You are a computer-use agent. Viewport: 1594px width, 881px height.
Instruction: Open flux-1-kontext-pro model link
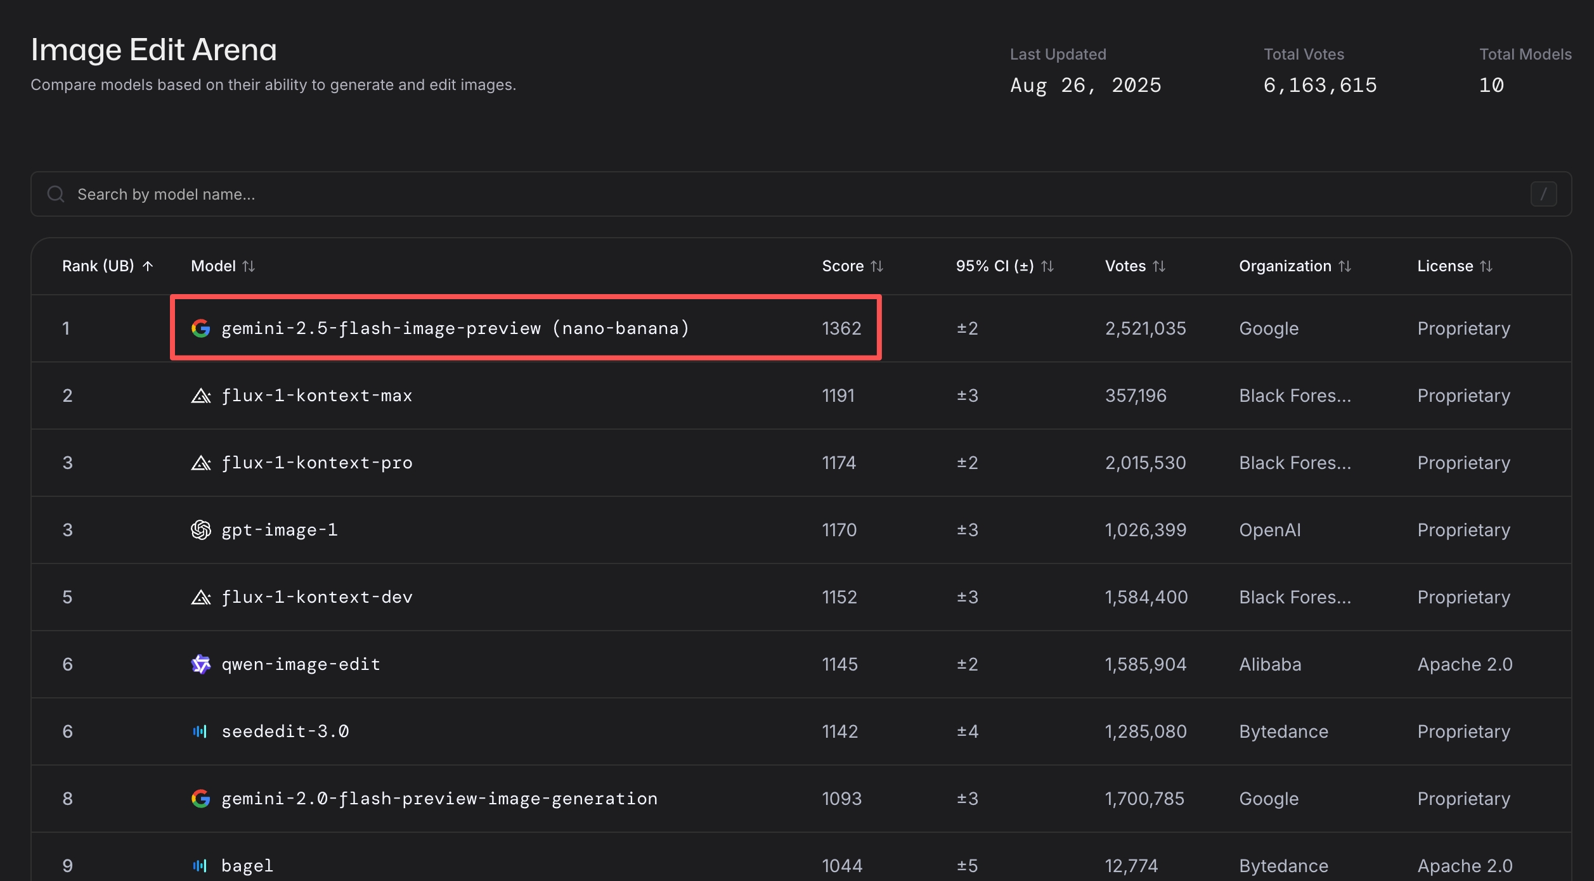point(317,463)
